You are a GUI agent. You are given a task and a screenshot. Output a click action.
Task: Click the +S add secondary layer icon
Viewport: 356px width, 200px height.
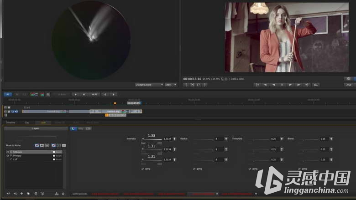point(15,194)
